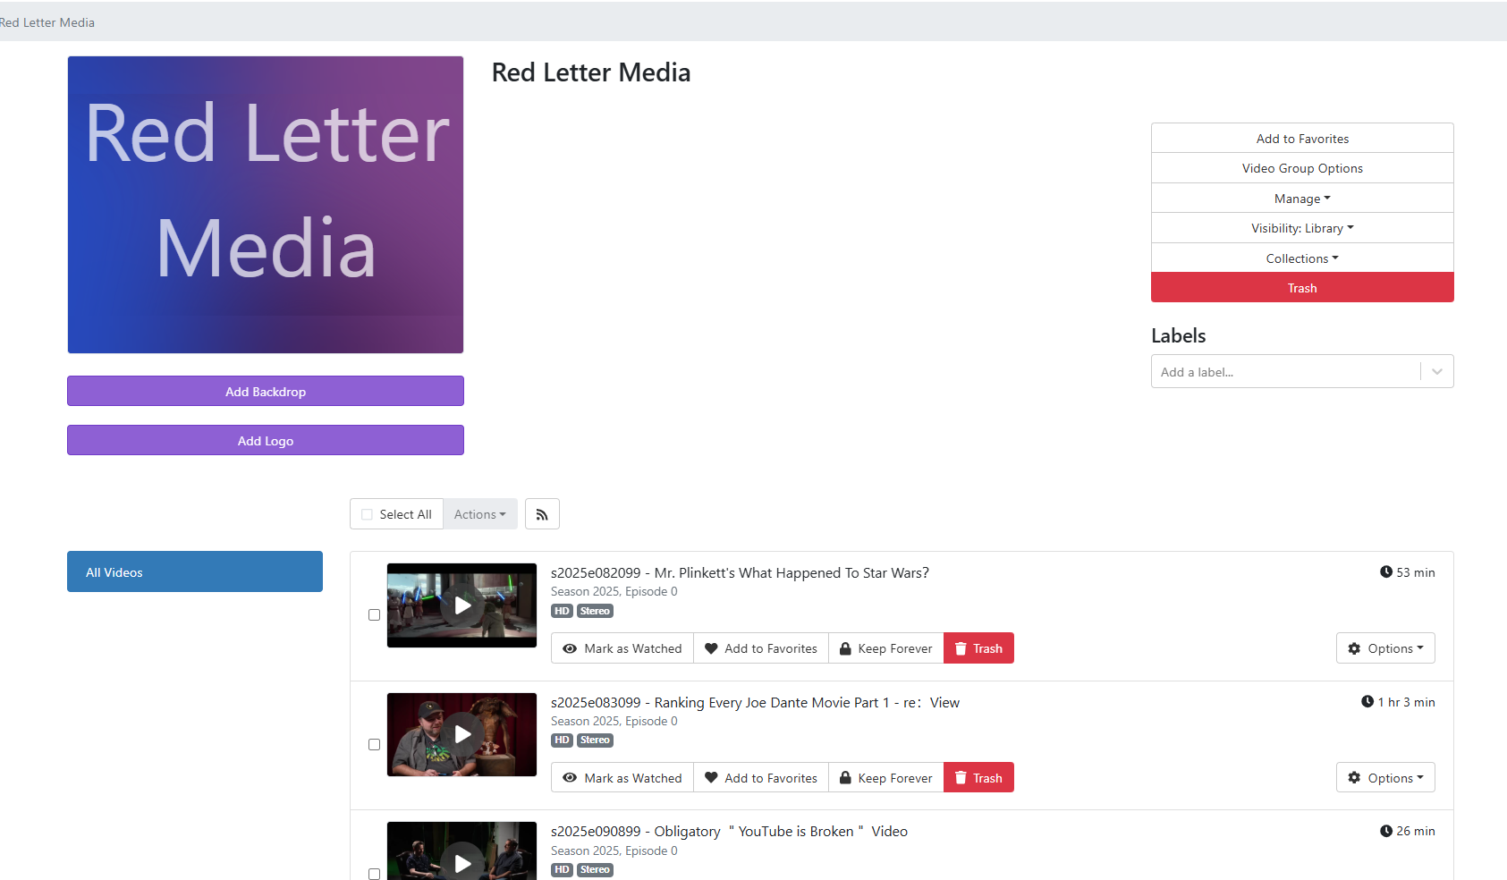This screenshot has height=880, width=1507.
Task: Play the Mr. Plinkett's Star Wars video thumbnail
Action: coord(461,605)
